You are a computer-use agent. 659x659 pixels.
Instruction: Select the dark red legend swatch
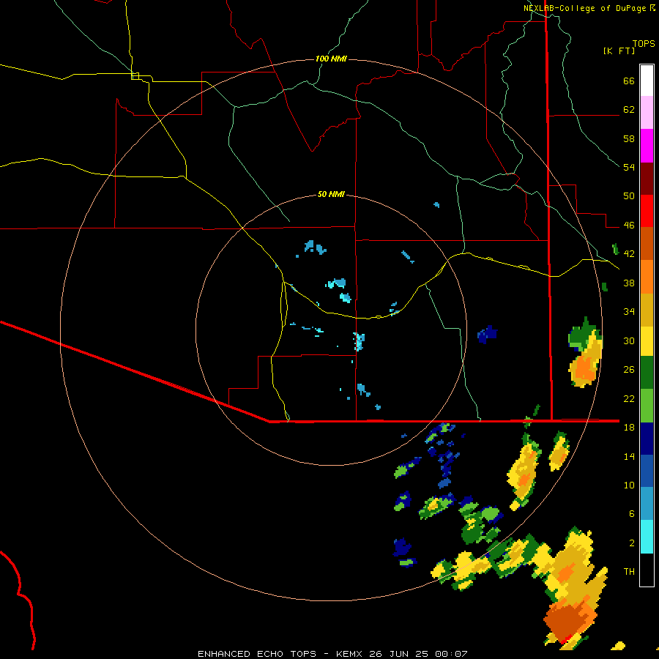tap(647, 178)
